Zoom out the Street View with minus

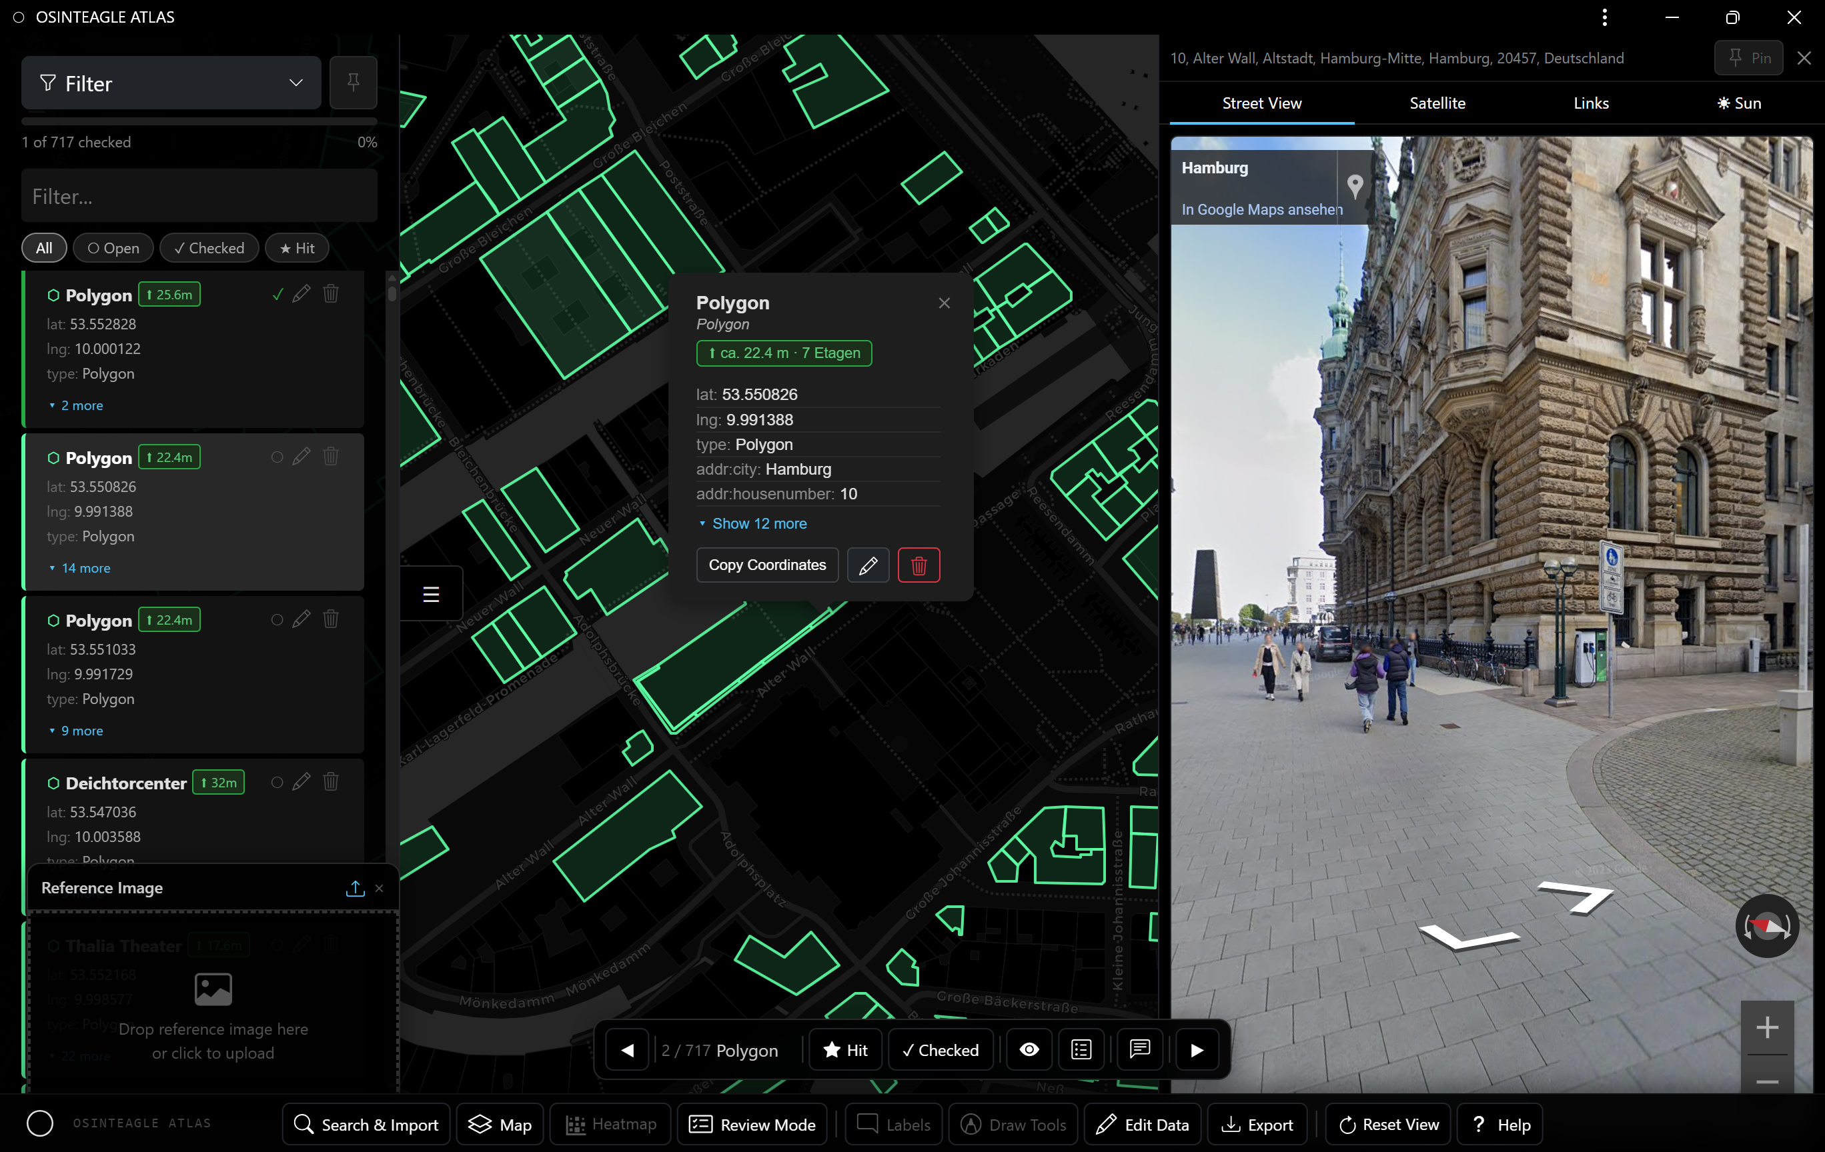click(1768, 1081)
